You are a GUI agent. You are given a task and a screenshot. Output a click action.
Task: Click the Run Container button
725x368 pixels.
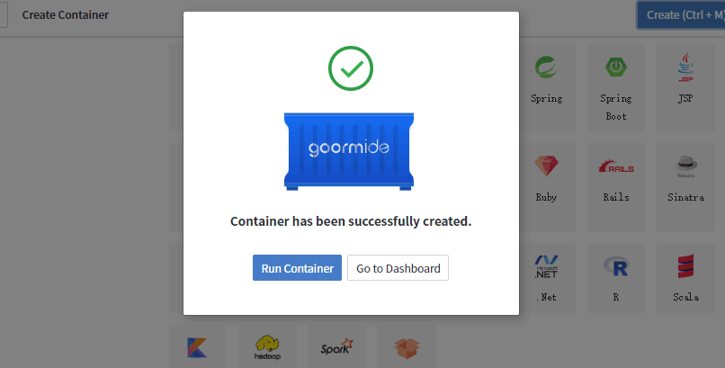point(297,268)
